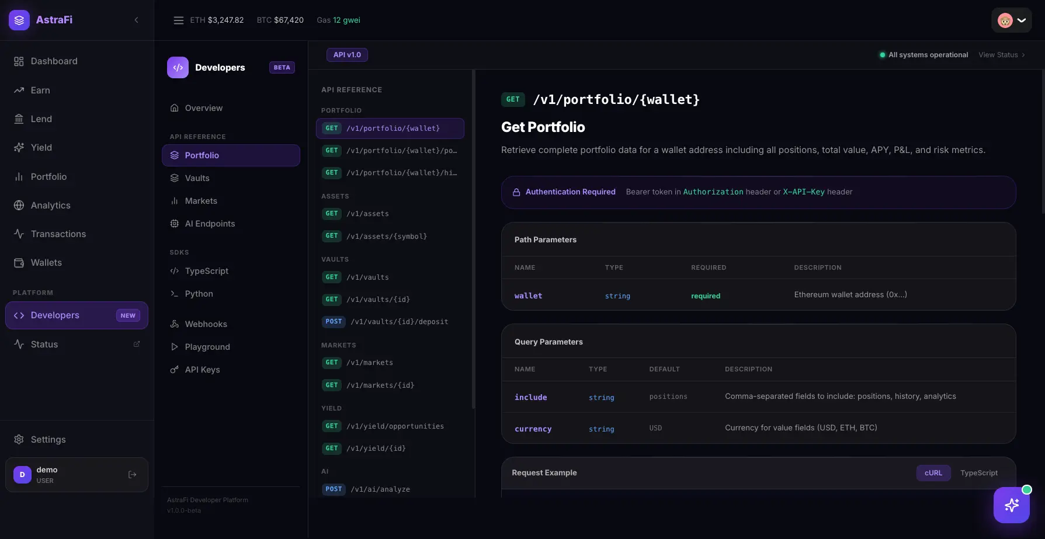
Task: Select GET /v1/yield/{id} endpoint
Action: click(x=390, y=448)
